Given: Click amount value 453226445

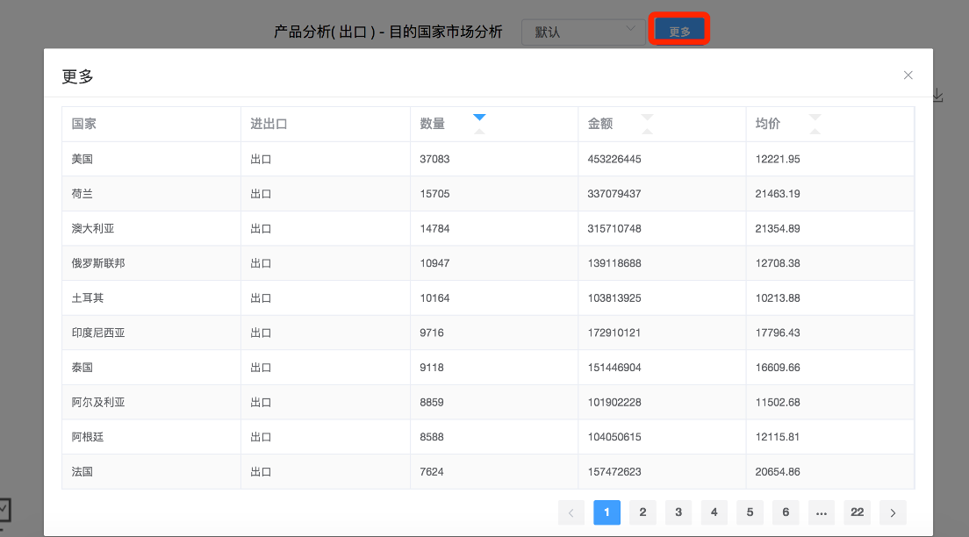Looking at the screenshot, I should point(614,159).
